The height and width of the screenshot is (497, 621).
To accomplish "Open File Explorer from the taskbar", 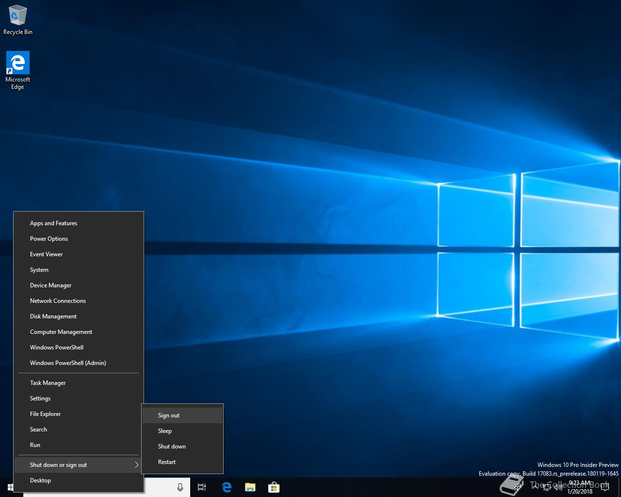I will click(x=250, y=487).
